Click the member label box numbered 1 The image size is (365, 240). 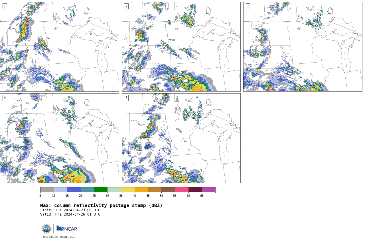[x=5, y=6]
